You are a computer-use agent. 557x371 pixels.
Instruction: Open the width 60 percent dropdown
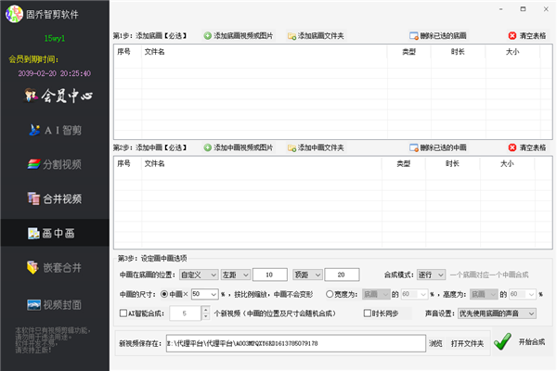pos(414,294)
